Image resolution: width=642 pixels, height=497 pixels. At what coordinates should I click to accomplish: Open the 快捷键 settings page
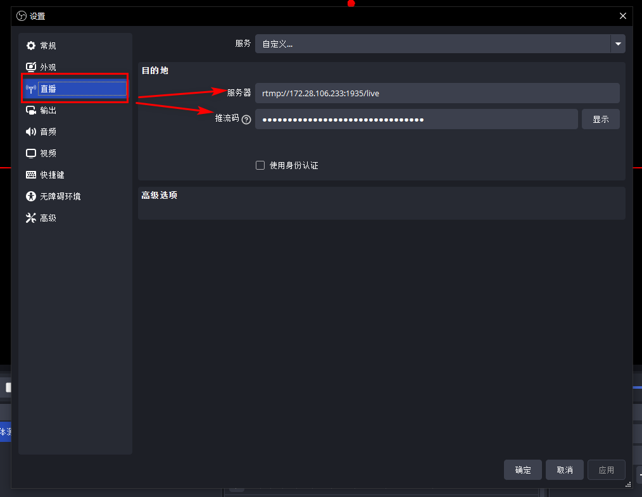point(75,175)
